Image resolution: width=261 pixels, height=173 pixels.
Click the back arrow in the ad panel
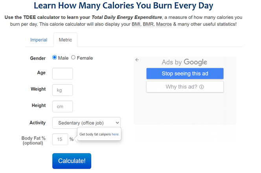tap(137, 60)
